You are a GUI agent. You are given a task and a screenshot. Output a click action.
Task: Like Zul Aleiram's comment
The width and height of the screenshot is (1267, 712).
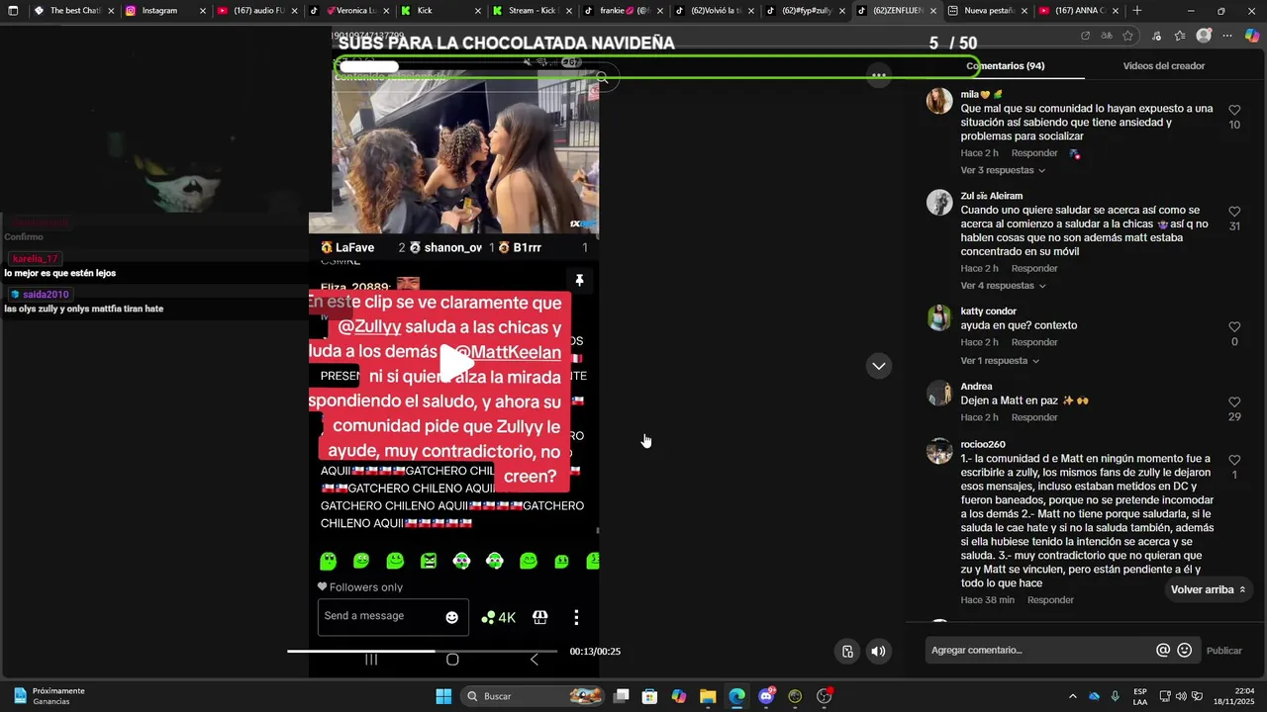[1234, 212]
